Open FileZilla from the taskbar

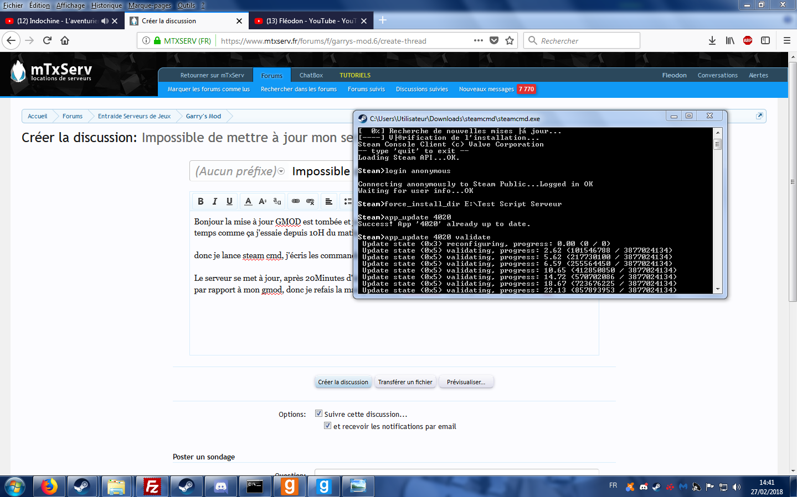[x=152, y=486]
